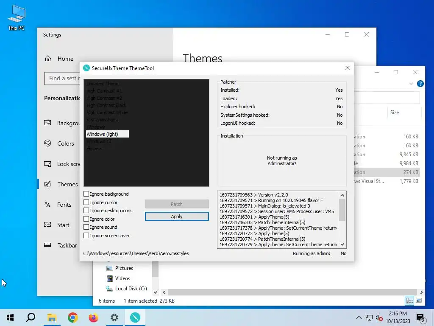Open muted volume tray icon

click(x=379, y=318)
